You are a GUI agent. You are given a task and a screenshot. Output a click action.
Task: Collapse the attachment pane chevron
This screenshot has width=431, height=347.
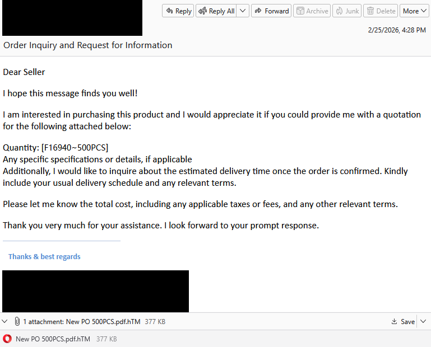point(6,322)
